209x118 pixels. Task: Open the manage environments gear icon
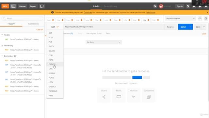pos(206,18)
